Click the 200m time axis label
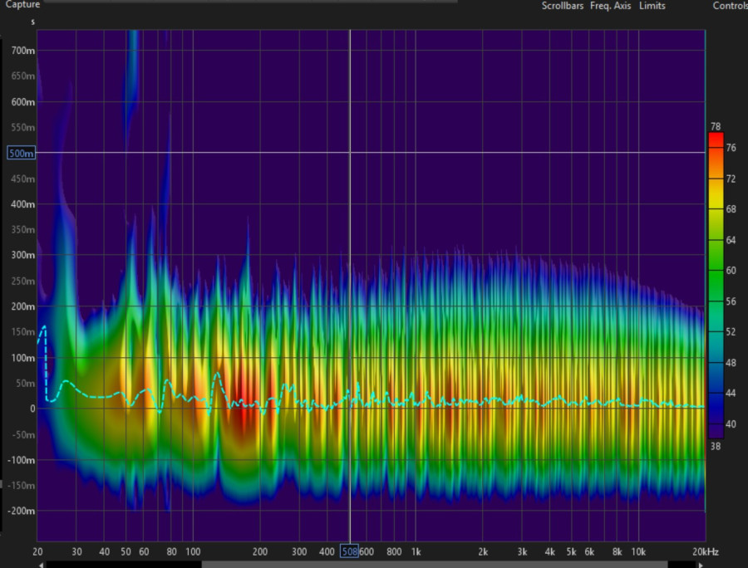The image size is (748, 568). click(x=23, y=306)
